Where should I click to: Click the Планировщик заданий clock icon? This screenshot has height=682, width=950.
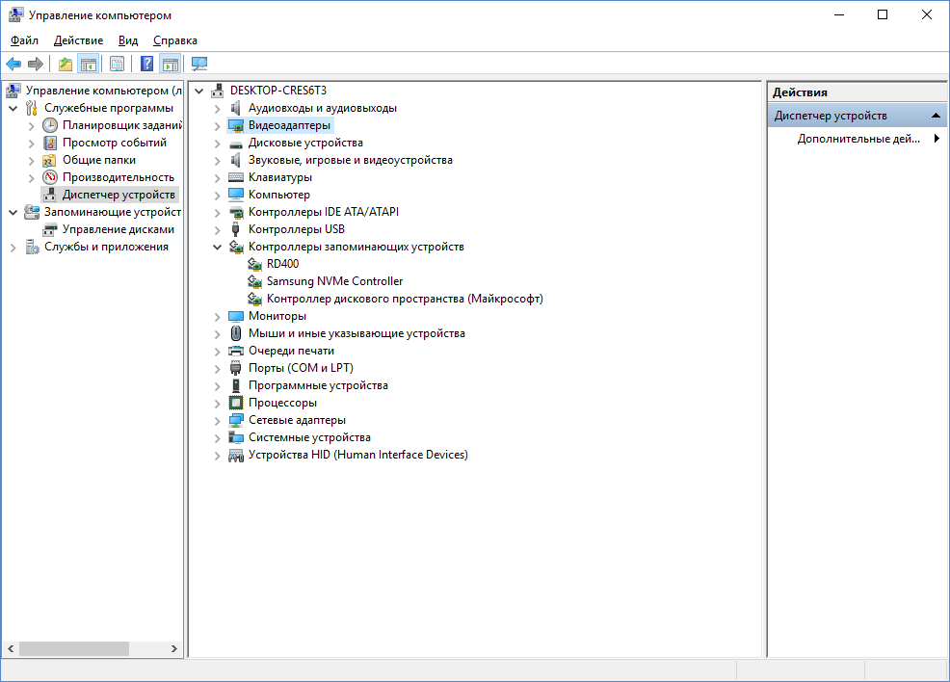coord(50,125)
